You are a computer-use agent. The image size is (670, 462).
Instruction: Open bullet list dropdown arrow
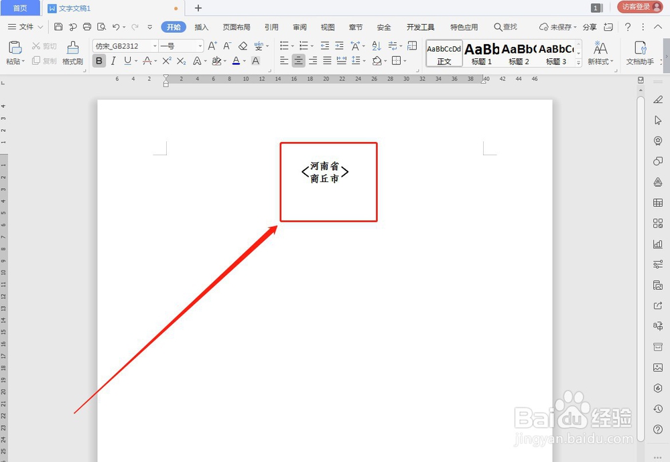tap(293, 46)
